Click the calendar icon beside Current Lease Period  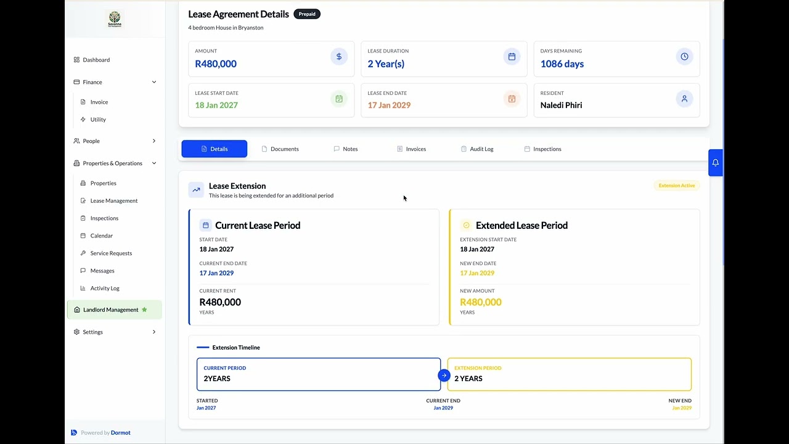point(206,225)
